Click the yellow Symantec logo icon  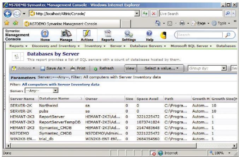[x=163, y=35]
